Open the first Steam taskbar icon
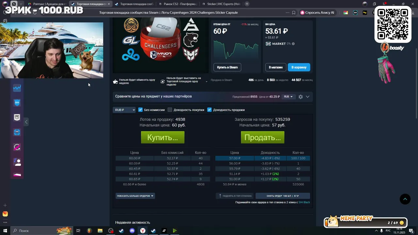The image size is (418, 235). click(121, 231)
